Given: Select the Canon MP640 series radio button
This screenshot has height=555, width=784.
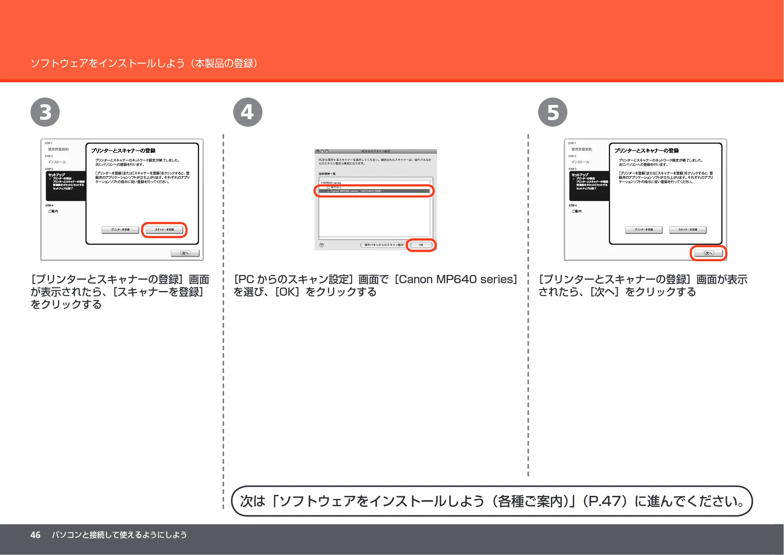Looking at the screenshot, I should pyautogui.click(x=328, y=191).
